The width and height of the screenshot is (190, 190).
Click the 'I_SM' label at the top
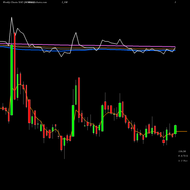point(65,2)
